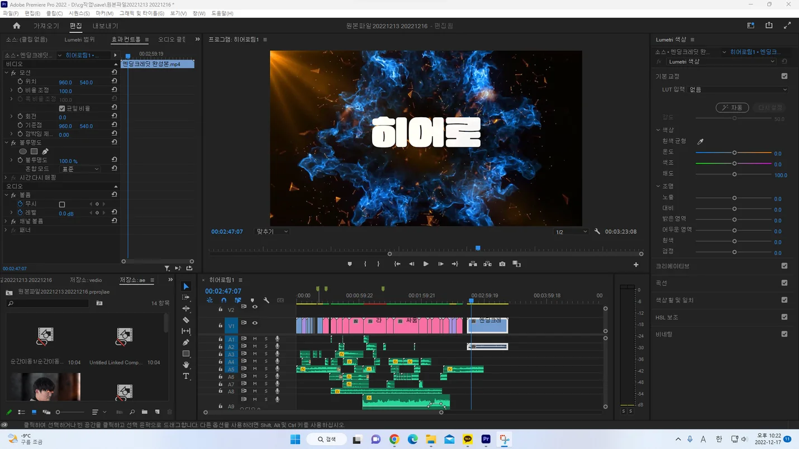Toggle lock on track A5

(x=220, y=369)
